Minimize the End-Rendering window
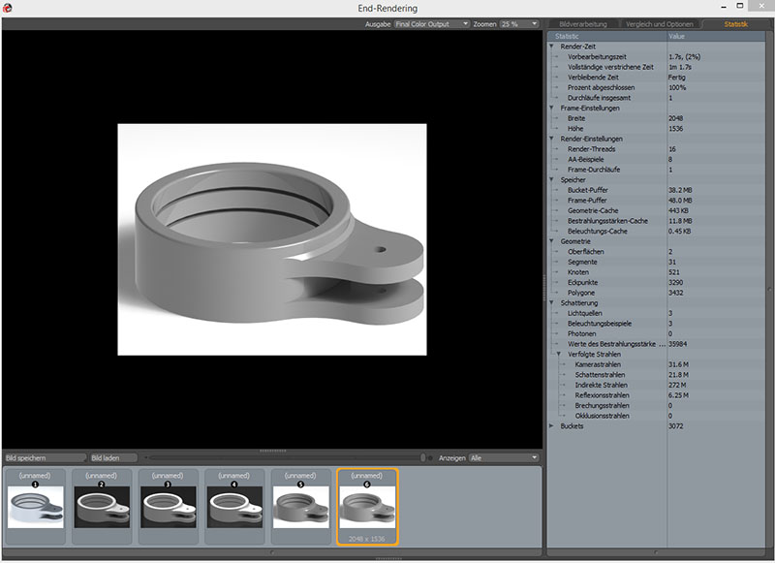 tap(724, 7)
